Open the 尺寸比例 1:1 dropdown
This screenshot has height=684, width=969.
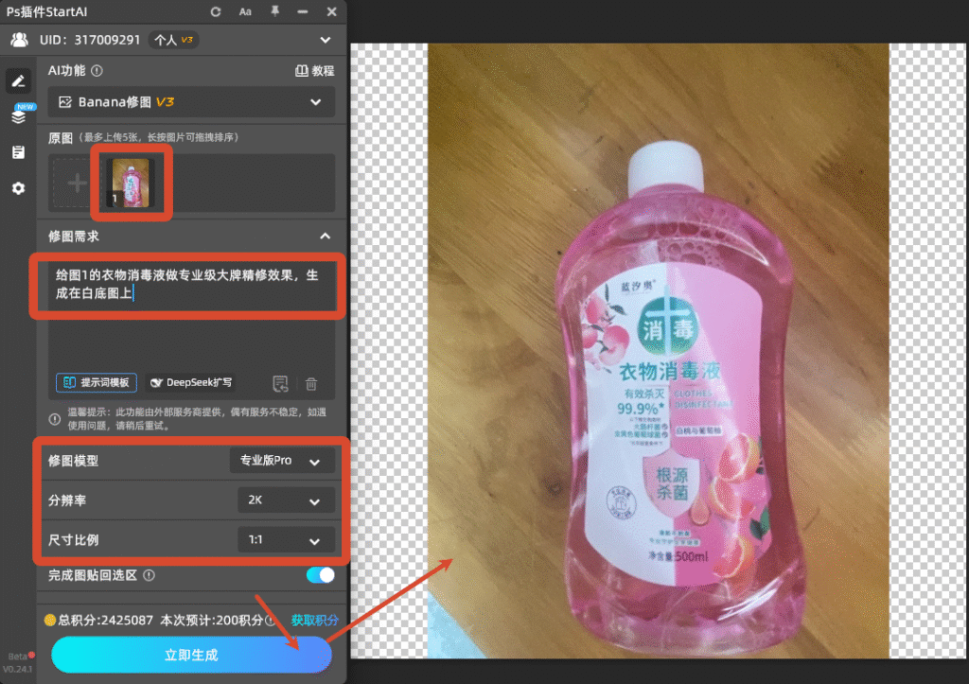click(286, 539)
